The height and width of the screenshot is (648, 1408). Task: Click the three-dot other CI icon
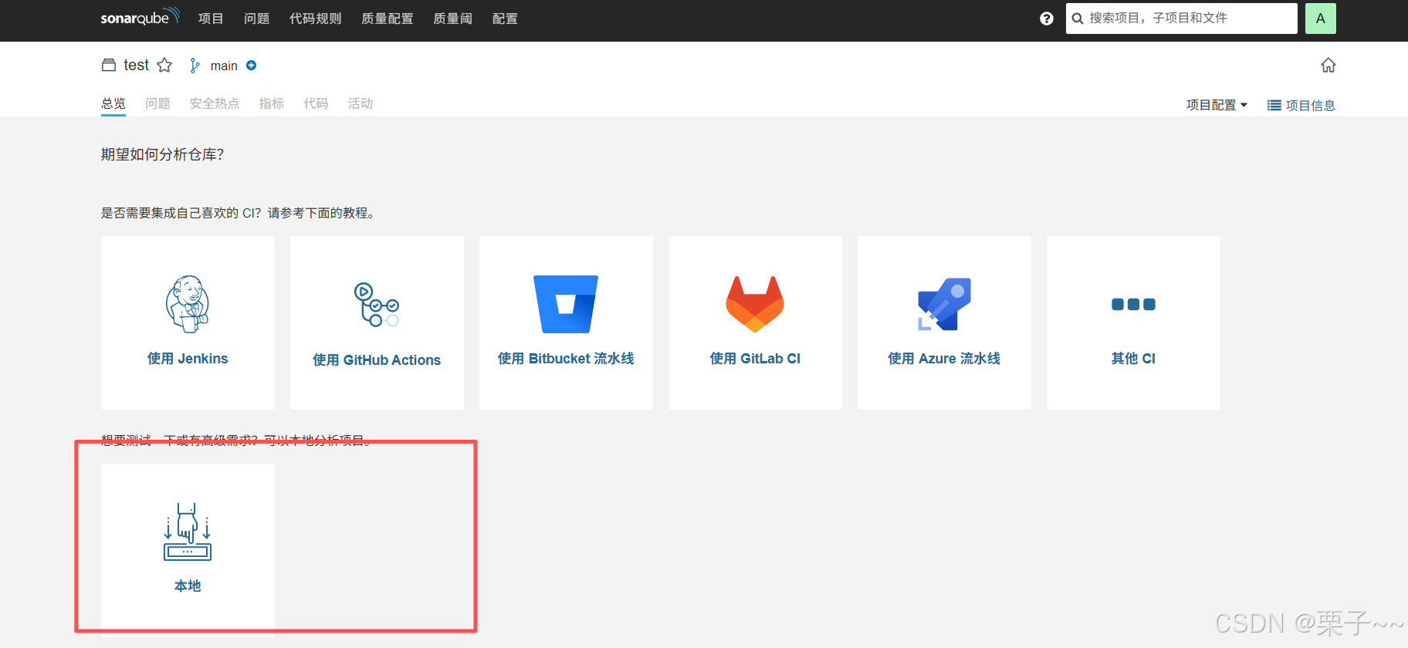(1133, 304)
